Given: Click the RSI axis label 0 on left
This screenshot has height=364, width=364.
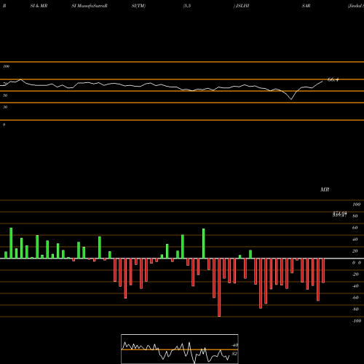Looking at the screenshot, I should coord(4,124).
